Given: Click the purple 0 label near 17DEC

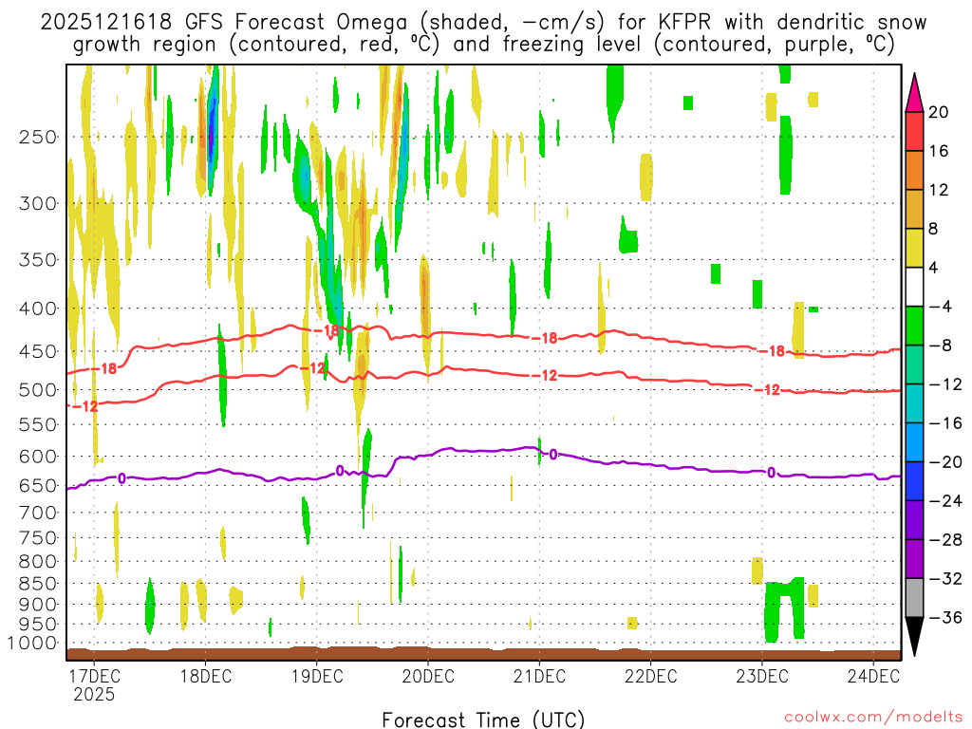Looking at the screenshot, I should pos(121,478).
